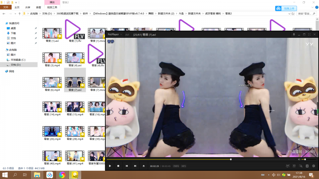
Task: Skip to the next track in PotPlayer
Action: click(x=135, y=166)
